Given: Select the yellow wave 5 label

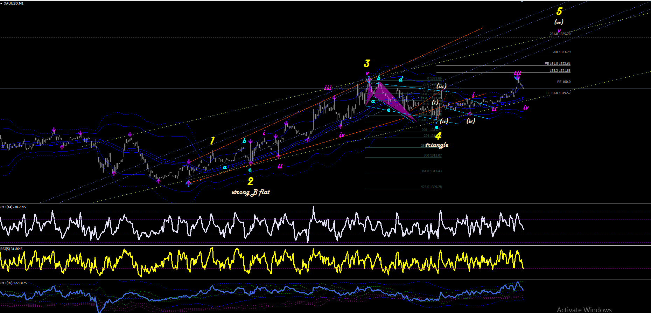Looking at the screenshot, I should click(559, 12).
